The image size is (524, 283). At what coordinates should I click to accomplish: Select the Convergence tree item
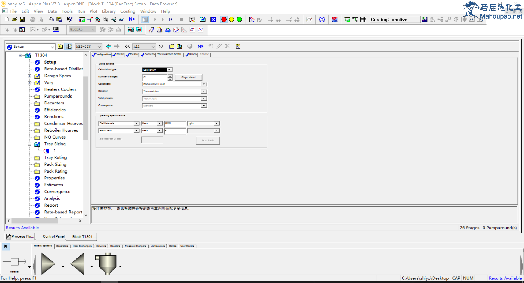(57, 192)
